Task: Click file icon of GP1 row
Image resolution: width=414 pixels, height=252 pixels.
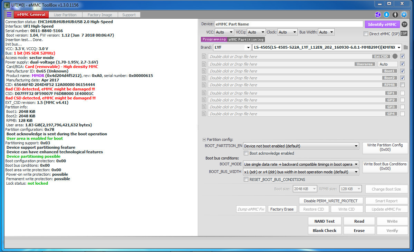Action: coord(204,93)
